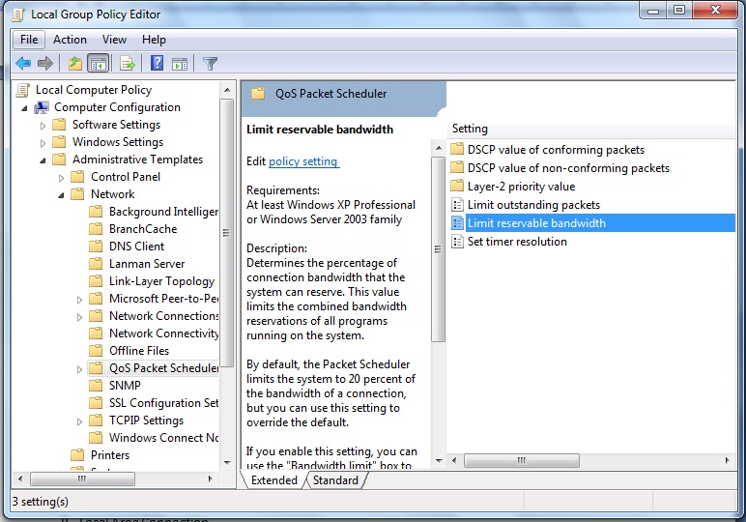The image size is (746, 522).
Task: Select the Local Computer Policy root icon
Action: click(x=23, y=90)
